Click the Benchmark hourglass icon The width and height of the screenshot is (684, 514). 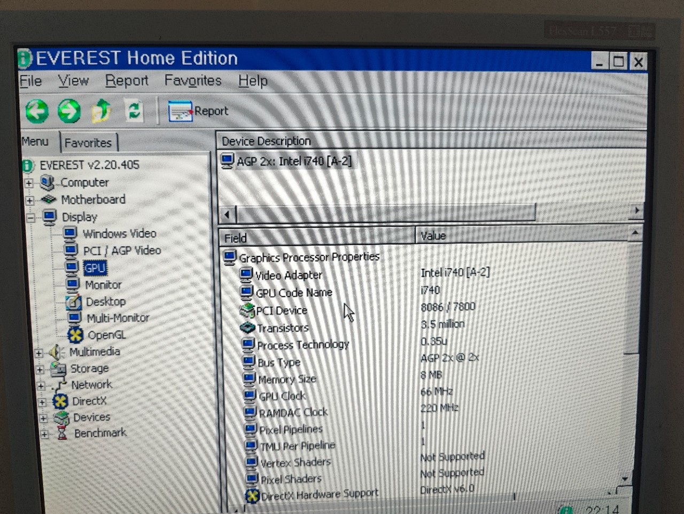pyautogui.click(x=63, y=433)
